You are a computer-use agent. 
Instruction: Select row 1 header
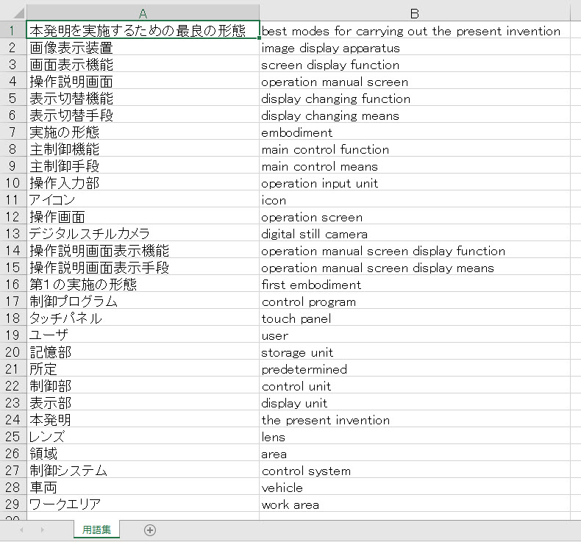point(13,31)
